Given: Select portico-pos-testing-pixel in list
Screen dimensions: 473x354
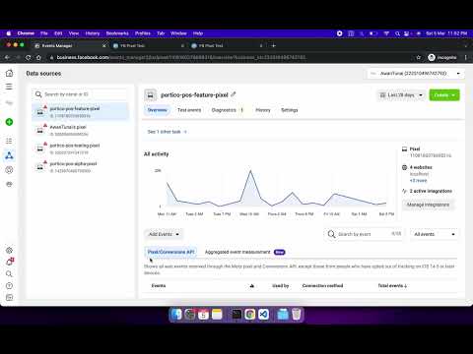Looking at the screenshot, I should point(81,148).
